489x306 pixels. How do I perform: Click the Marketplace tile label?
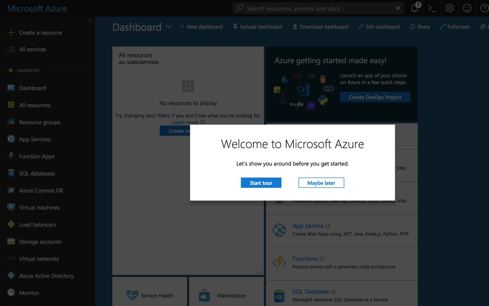[231, 296]
